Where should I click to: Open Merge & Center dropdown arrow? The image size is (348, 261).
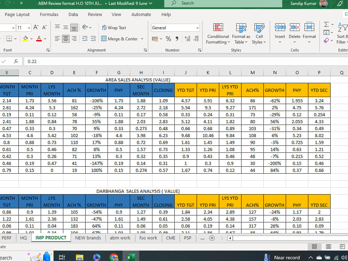(142, 39)
